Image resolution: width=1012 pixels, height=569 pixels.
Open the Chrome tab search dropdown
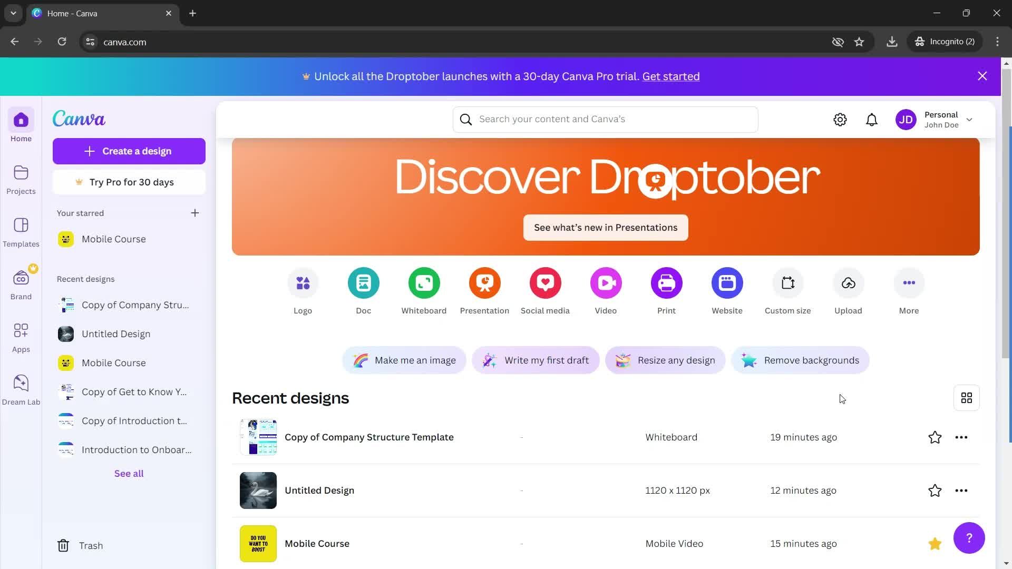coord(13,13)
